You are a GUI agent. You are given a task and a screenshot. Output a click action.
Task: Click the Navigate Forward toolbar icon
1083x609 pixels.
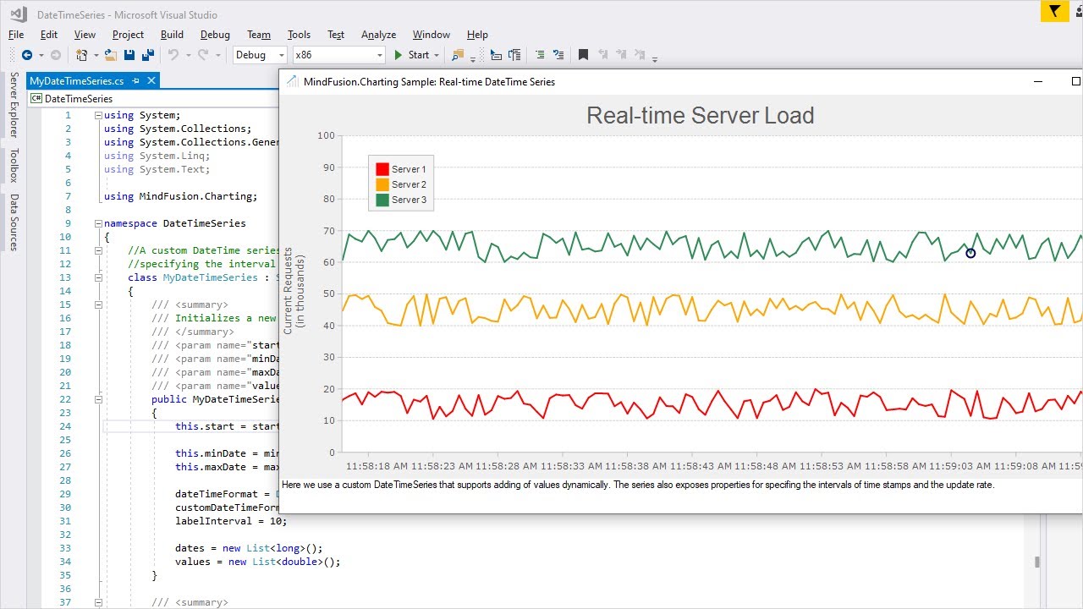pyautogui.click(x=56, y=55)
